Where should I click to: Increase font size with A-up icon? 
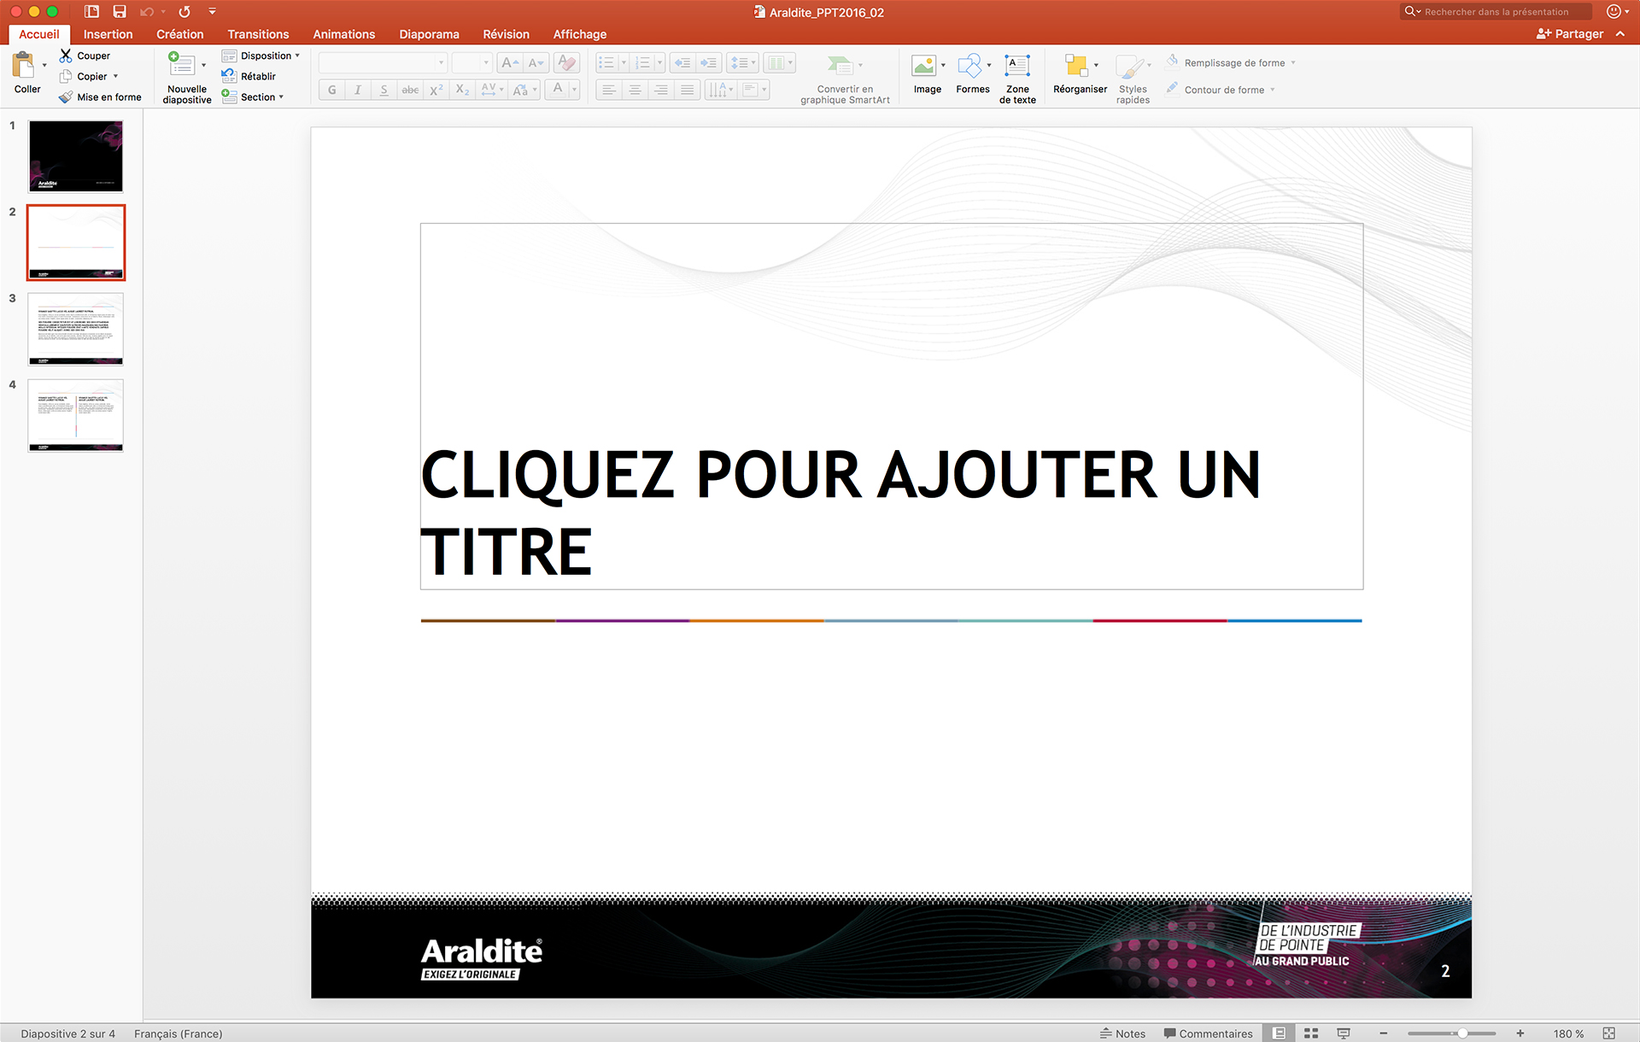510,63
